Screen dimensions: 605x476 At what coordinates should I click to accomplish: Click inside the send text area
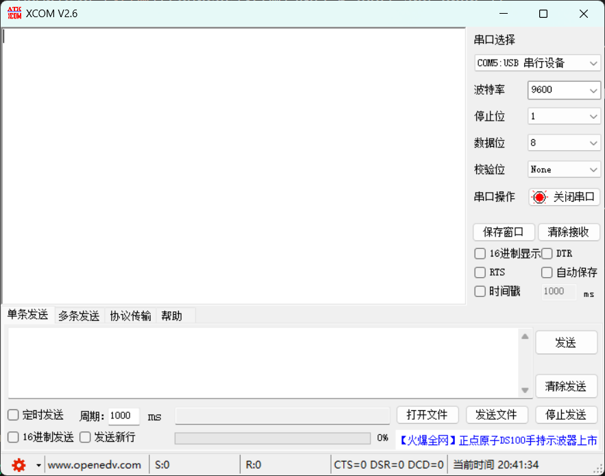pos(262,363)
